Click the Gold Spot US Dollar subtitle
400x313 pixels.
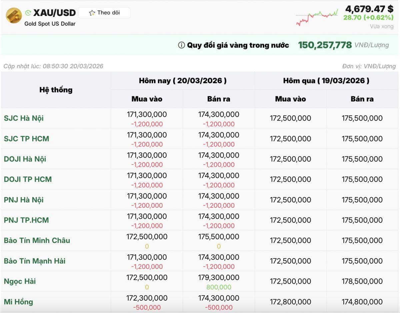pyautogui.click(x=50, y=24)
